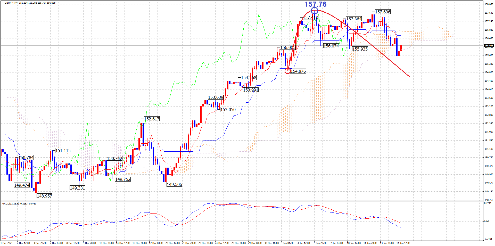
Task: Select the 155.935 price label
Action: coord(360,49)
